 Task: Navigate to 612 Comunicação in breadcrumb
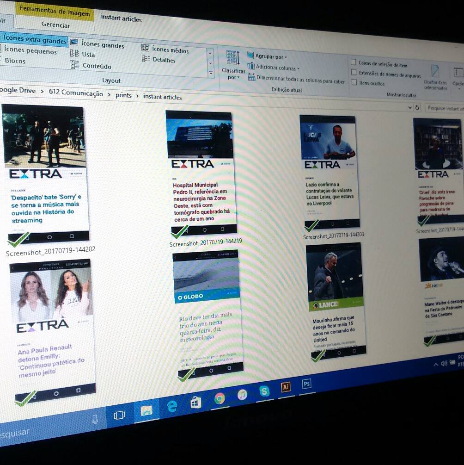[76, 93]
